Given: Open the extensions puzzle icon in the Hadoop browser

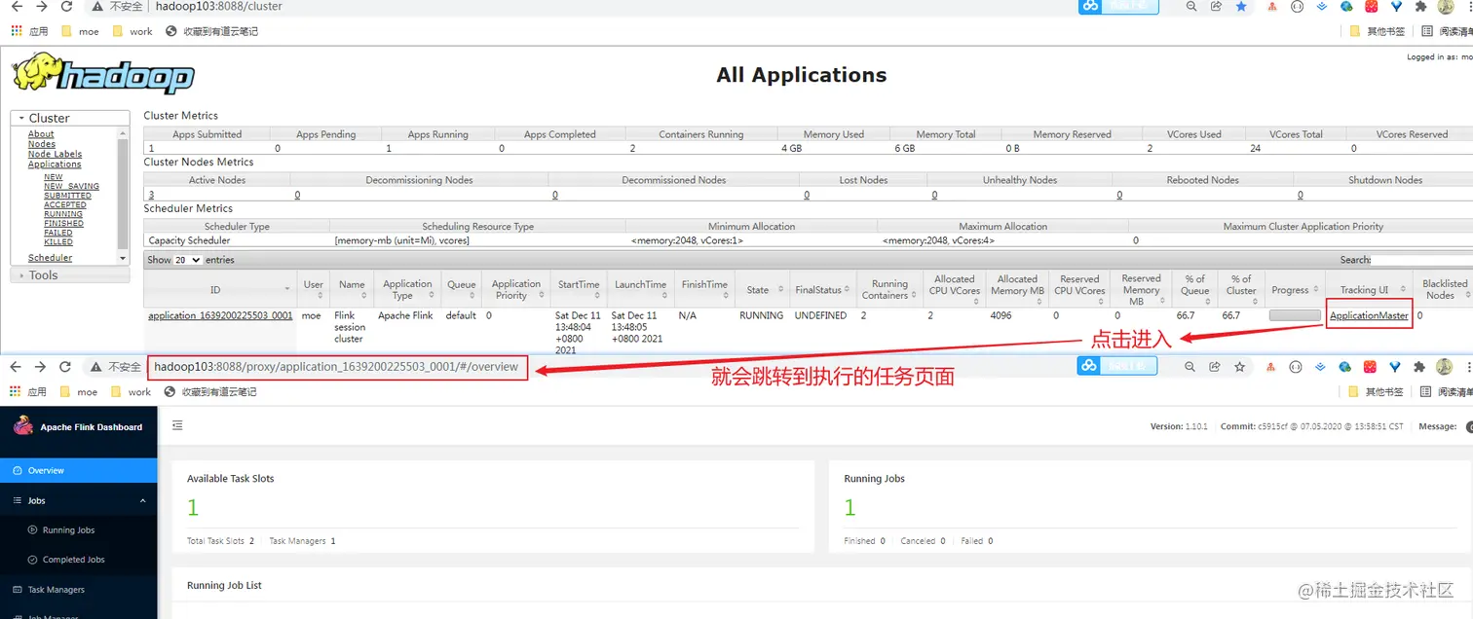Looking at the screenshot, I should click(1420, 6).
